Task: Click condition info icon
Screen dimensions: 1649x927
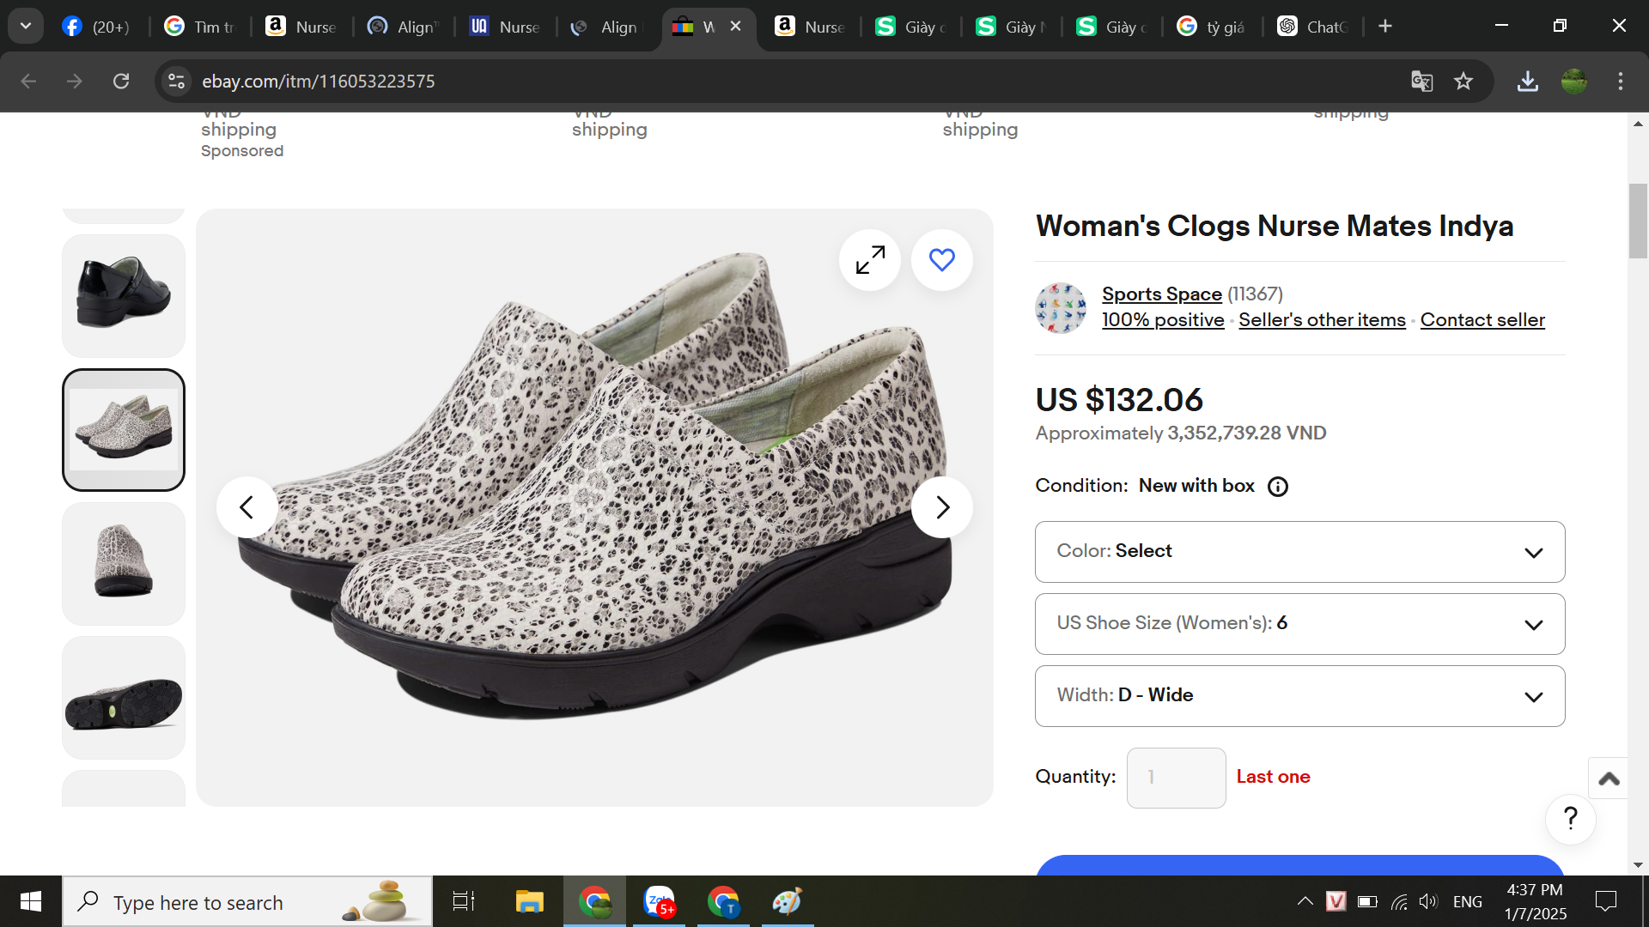Action: pyautogui.click(x=1278, y=487)
